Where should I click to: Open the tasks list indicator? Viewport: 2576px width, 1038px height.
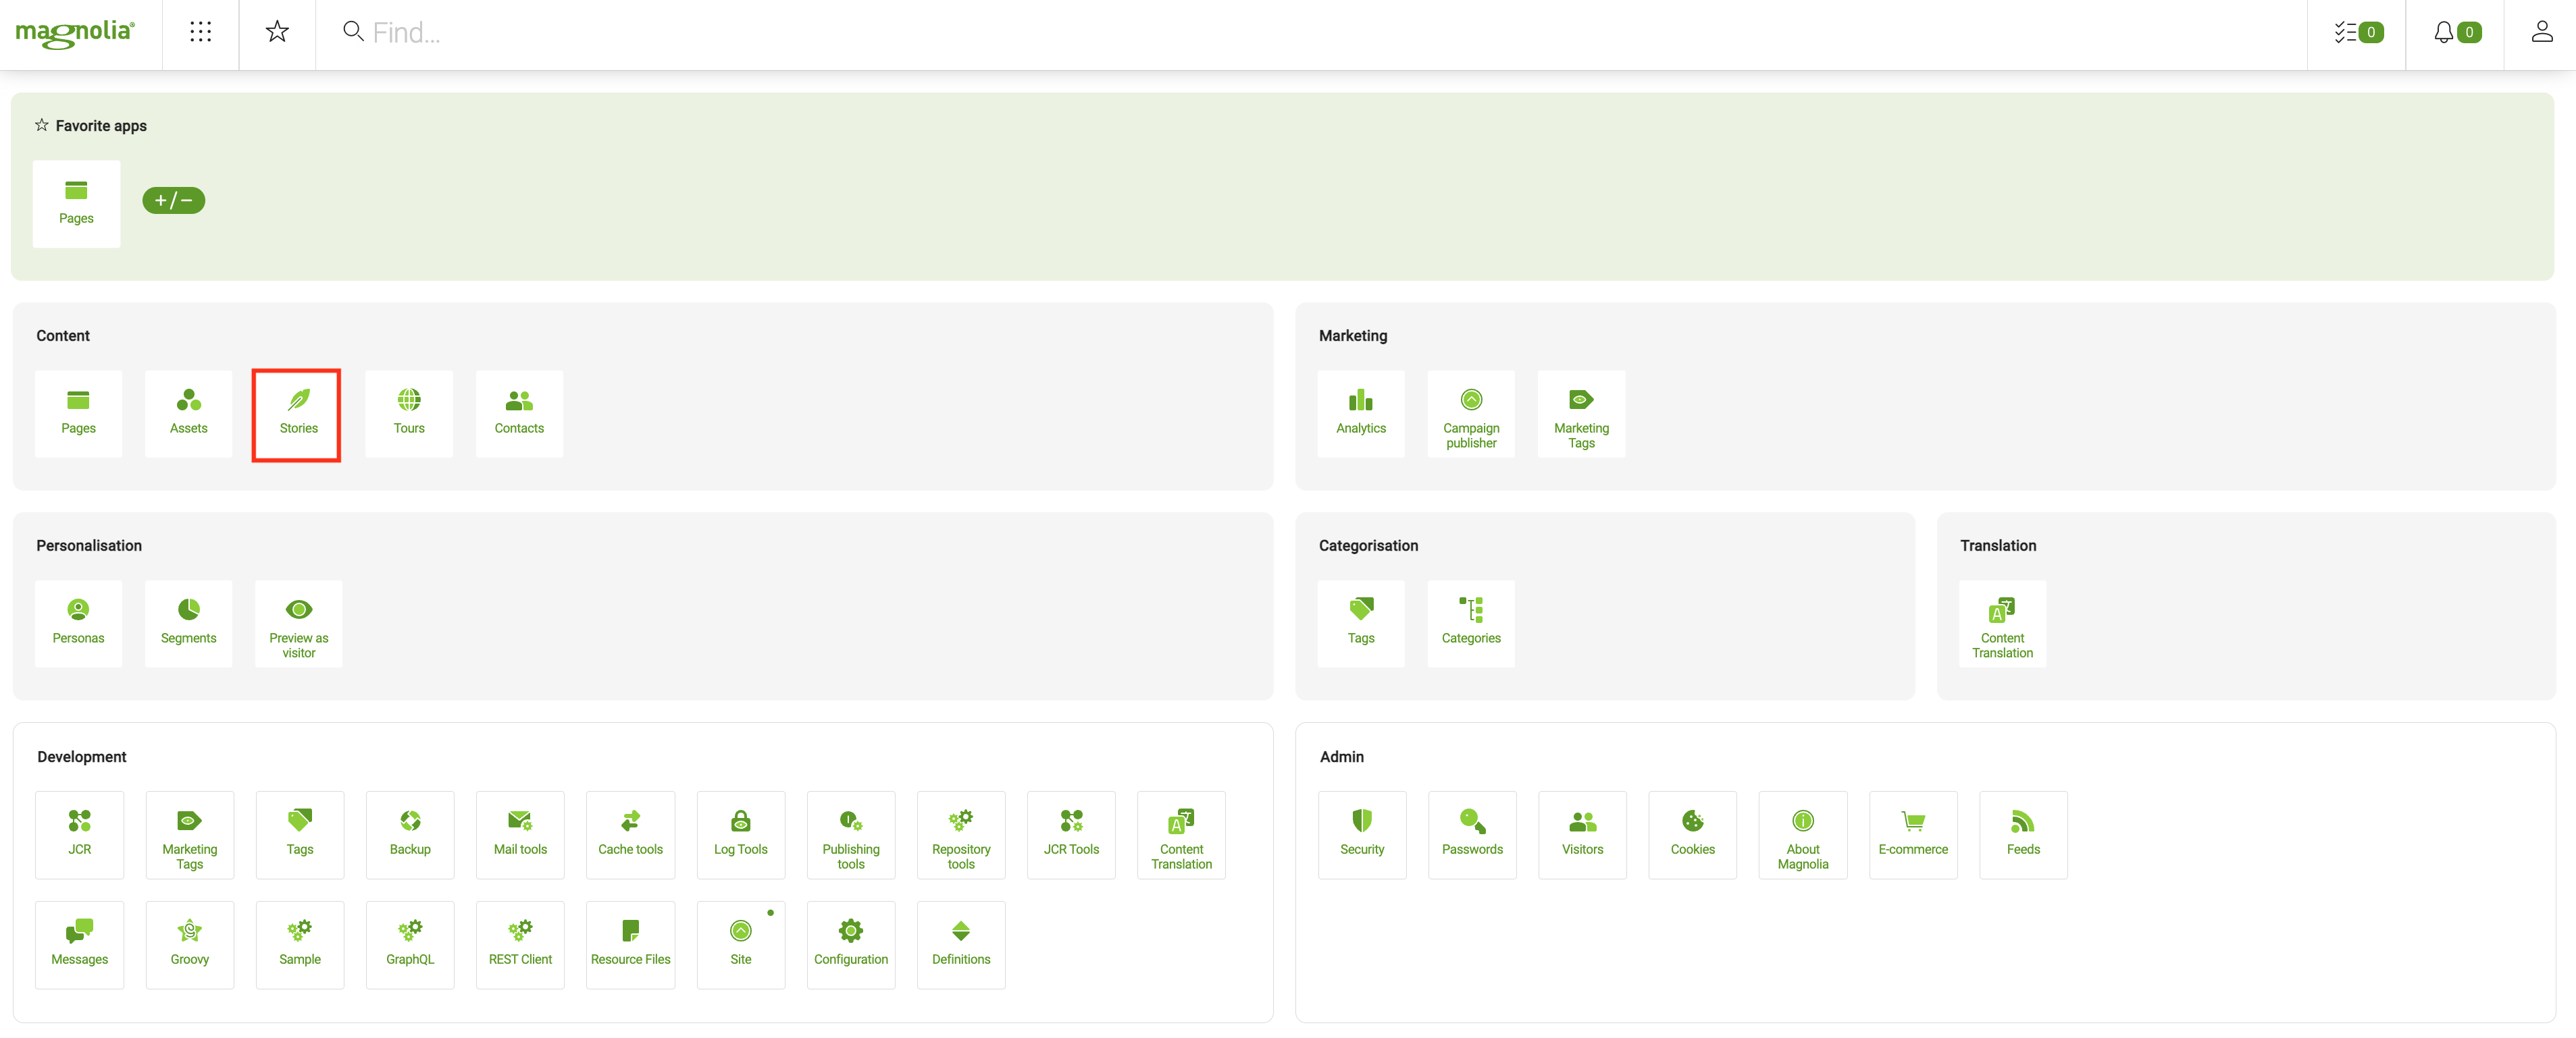click(x=2357, y=33)
